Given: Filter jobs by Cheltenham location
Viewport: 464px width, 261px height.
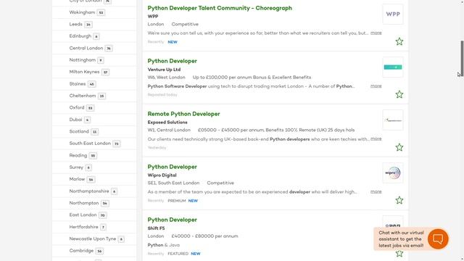Looking at the screenshot, I should (83, 96).
